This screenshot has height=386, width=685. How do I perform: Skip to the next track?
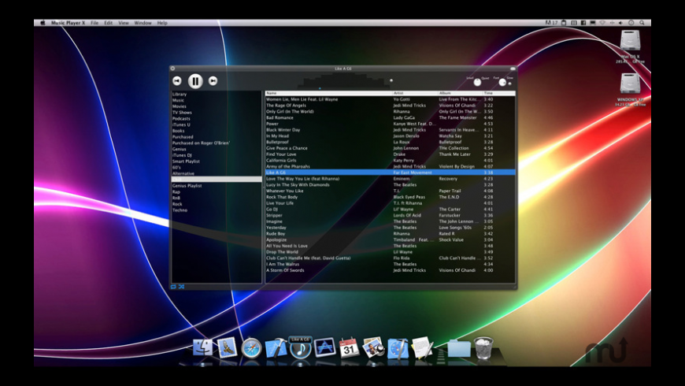coord(213,80)
